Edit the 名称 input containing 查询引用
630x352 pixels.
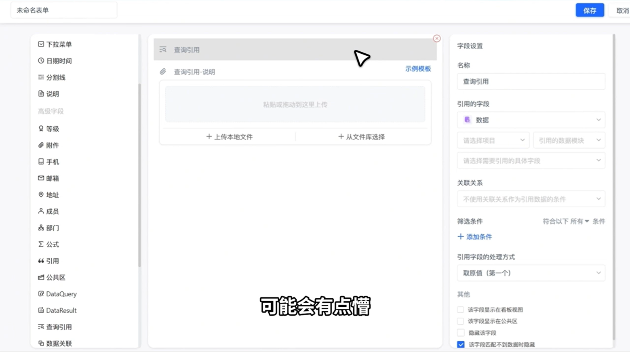531,81
